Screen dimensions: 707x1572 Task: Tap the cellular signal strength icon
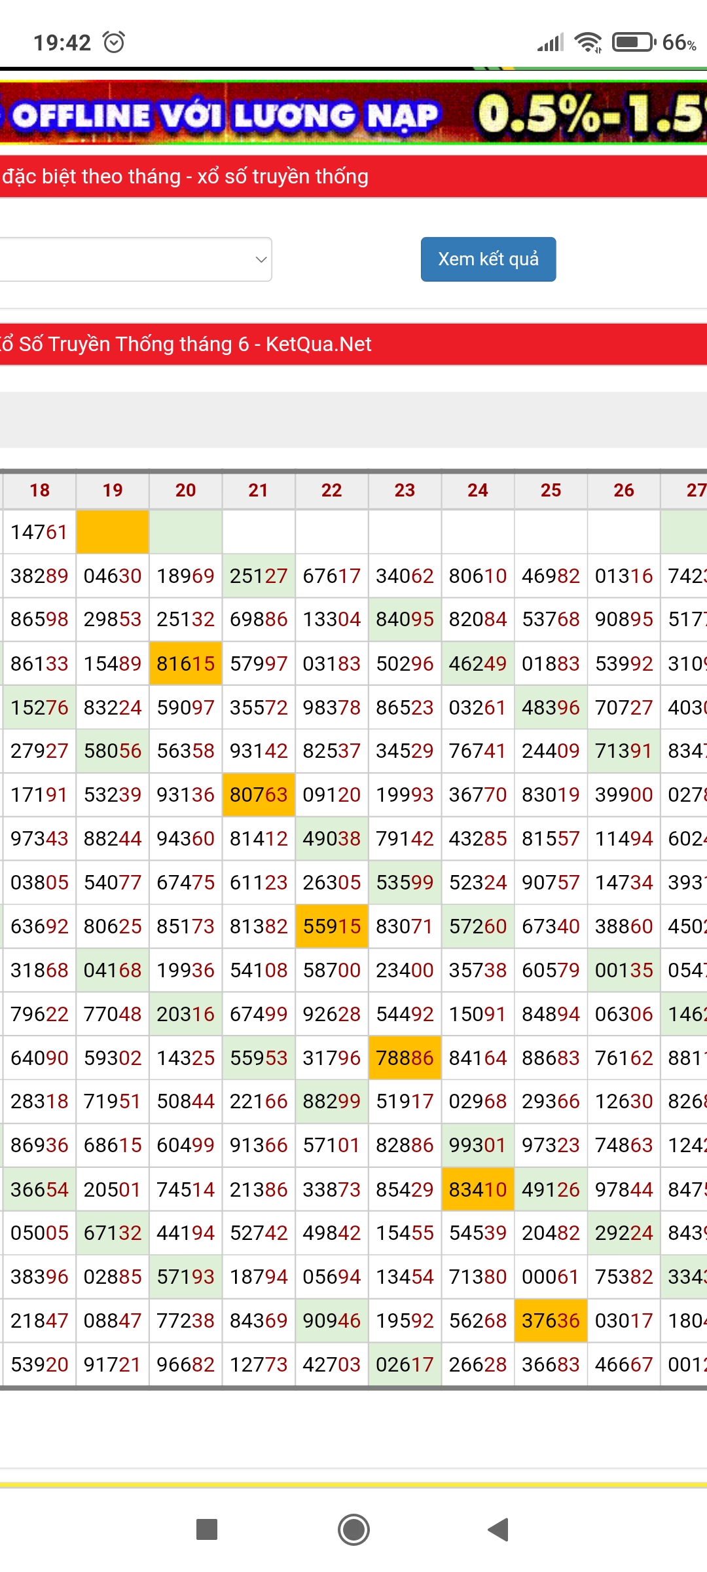[x=550, y=43]
